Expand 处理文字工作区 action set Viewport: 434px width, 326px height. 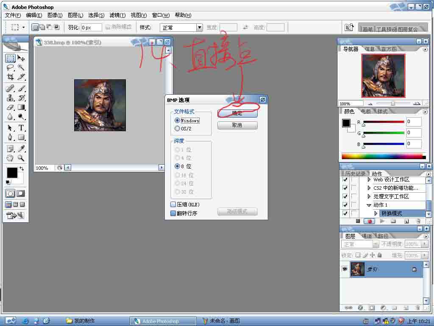click(369, 196)
